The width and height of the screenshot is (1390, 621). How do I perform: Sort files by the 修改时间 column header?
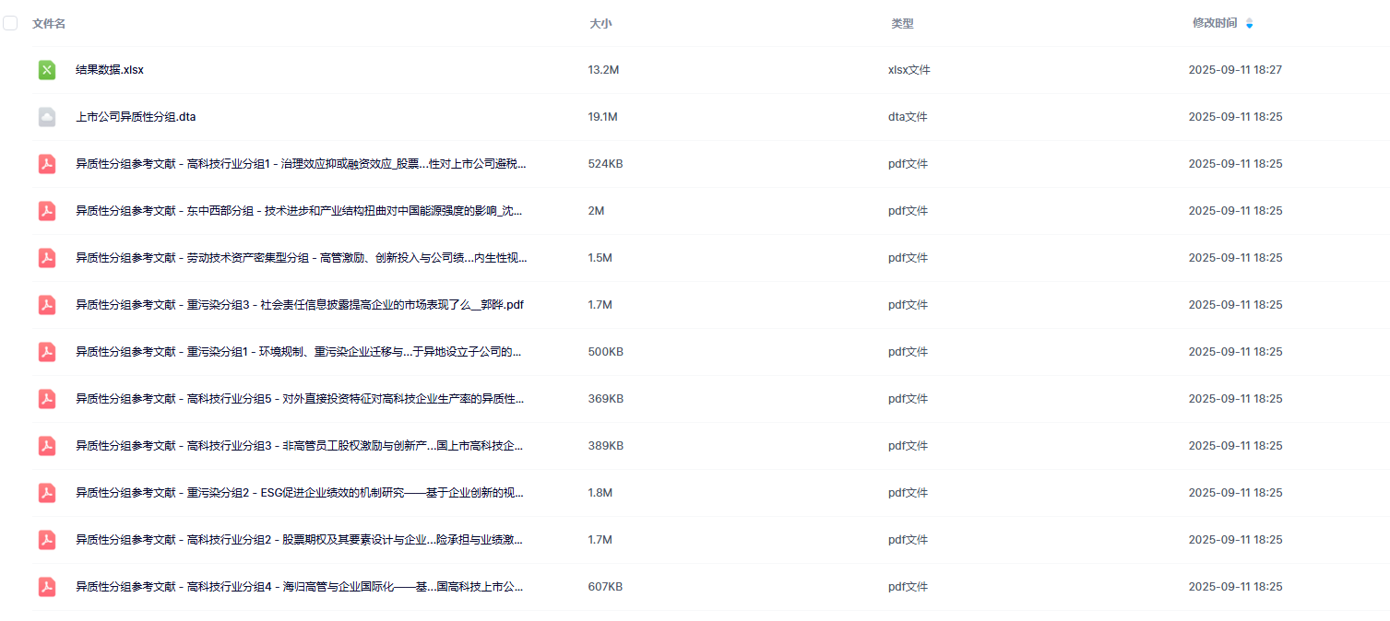tap(1215, 23)
